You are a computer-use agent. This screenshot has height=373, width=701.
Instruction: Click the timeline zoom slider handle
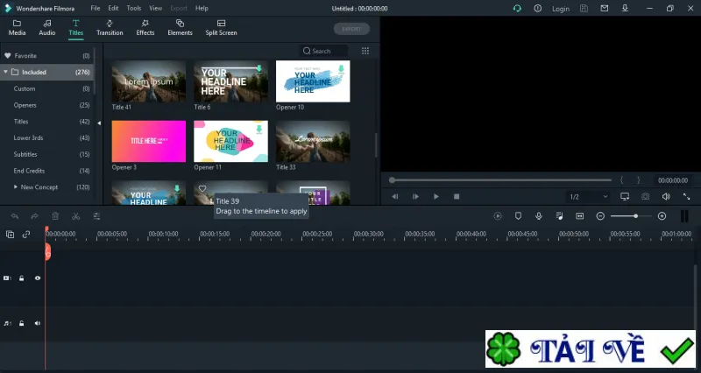coord(635,216)
